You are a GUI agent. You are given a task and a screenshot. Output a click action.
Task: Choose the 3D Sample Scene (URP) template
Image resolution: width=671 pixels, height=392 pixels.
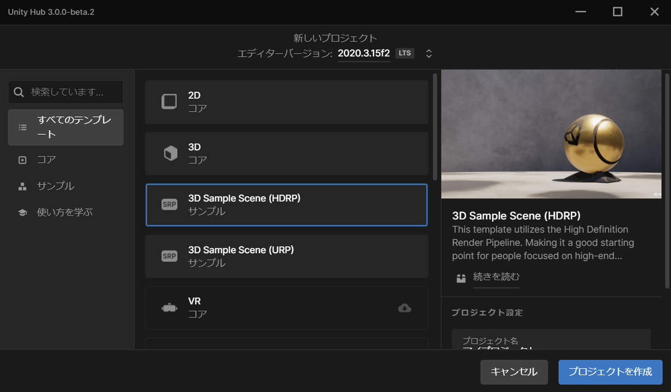(x=286, y=256)
